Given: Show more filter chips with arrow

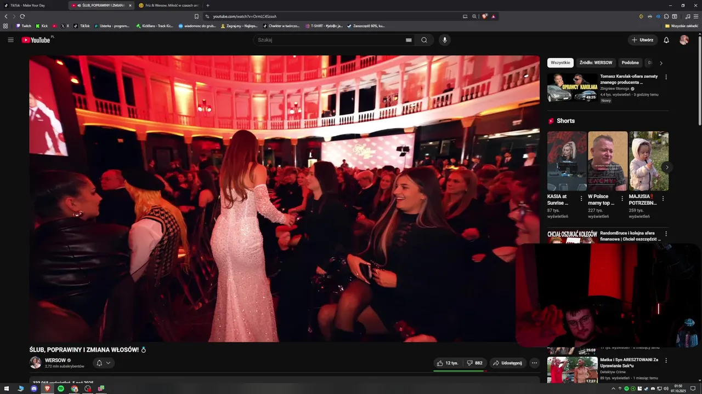Looking at the screenshot, I should tap(661, 63).
